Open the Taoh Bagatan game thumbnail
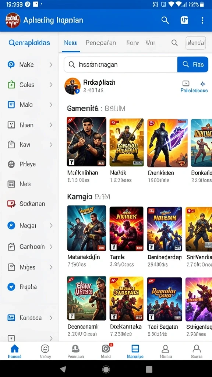 pos(165,299)
